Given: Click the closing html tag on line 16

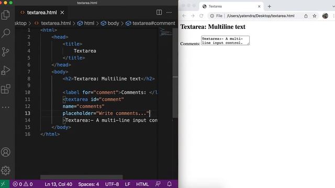Looking at the screenshot, I should (50, 134).
